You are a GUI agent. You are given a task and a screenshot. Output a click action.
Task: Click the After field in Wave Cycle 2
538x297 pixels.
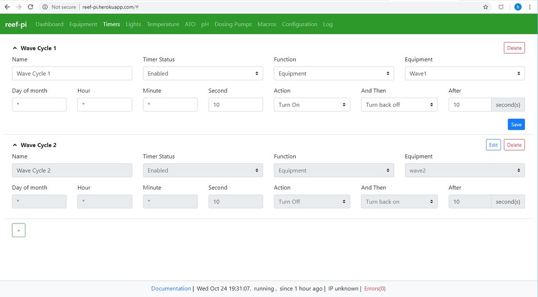(x=470, y=201)
